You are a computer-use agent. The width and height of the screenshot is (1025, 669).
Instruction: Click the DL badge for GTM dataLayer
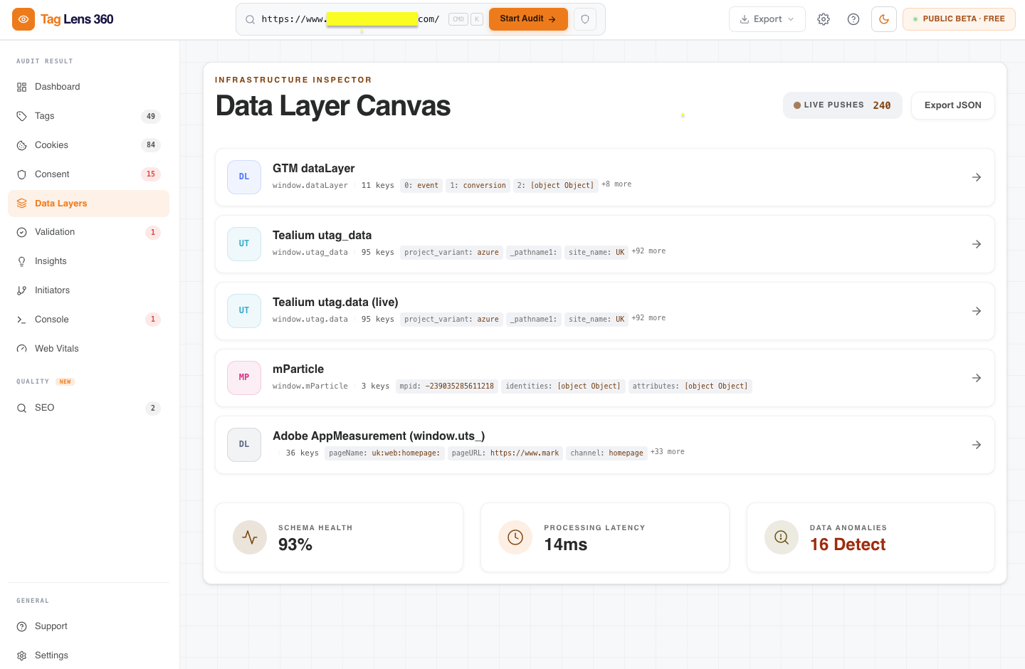[x=244, y=177]
